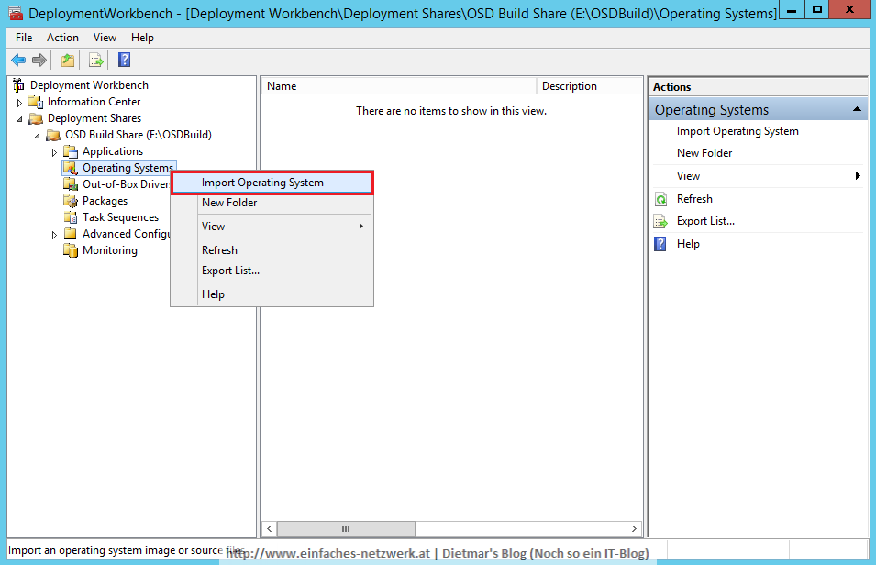Click the Description column header
The image size is (876, 565).
click(590, 86)
